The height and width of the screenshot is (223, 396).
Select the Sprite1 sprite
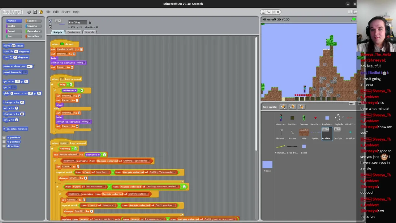315,134
